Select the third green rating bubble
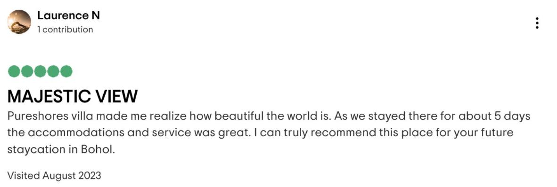Screen dimensions: 557x187 [40, 71]
